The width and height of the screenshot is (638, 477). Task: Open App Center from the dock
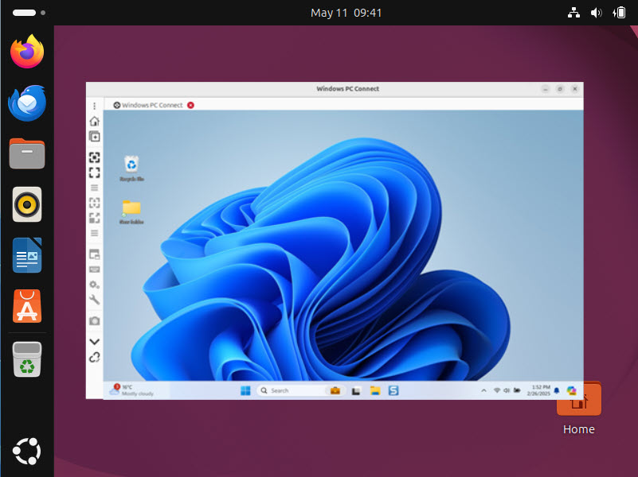coord(27,306)
